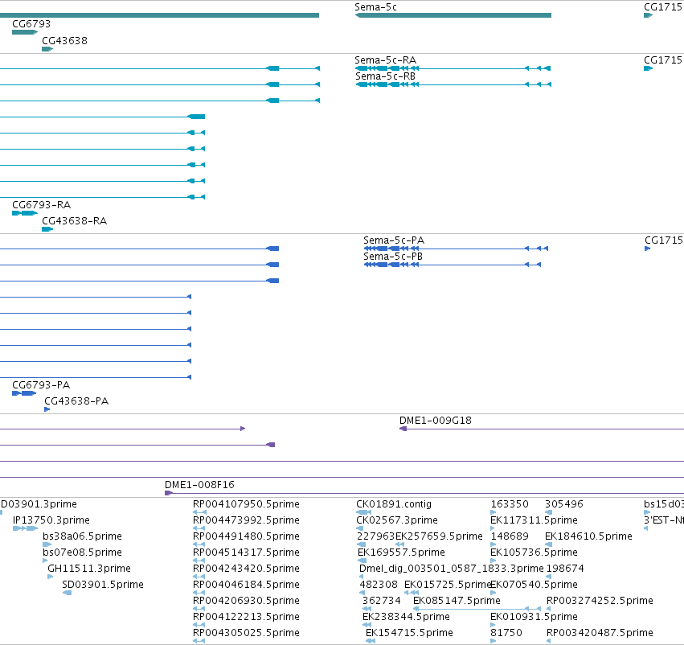
Task: Click the 163350 EST label
Action: (510, 504)
